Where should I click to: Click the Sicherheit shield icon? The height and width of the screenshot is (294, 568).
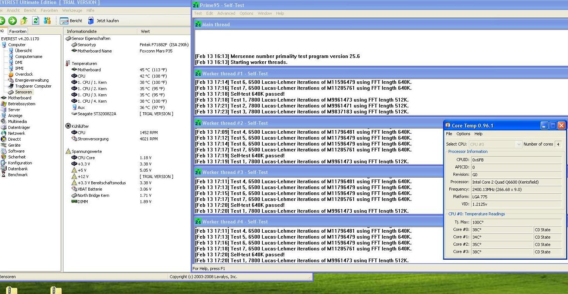pyautogui.click(x=4, y=157)
